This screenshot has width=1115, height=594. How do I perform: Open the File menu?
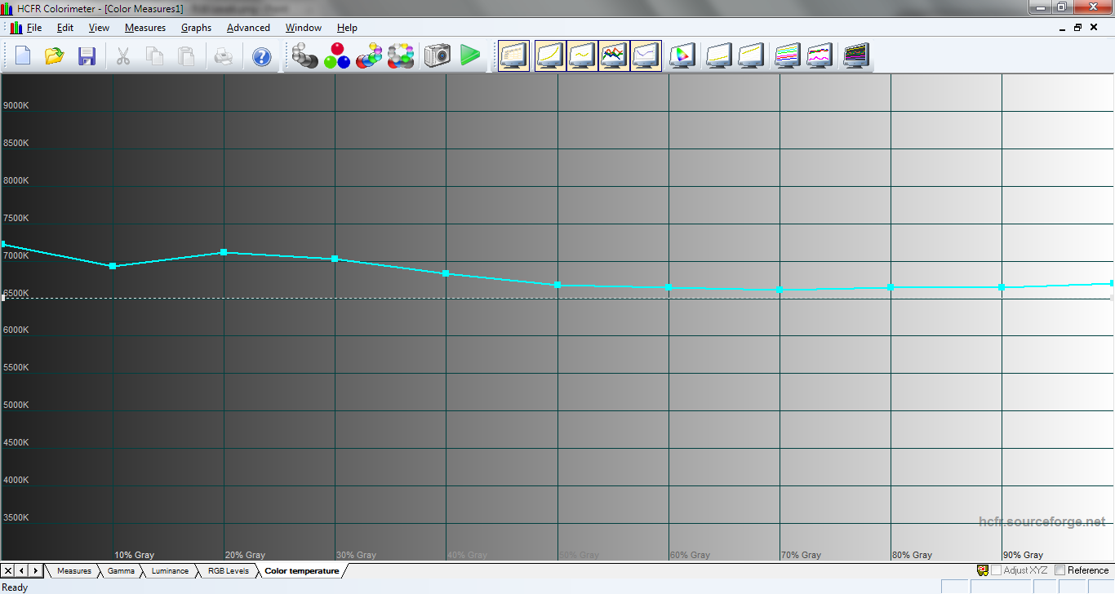34,28
